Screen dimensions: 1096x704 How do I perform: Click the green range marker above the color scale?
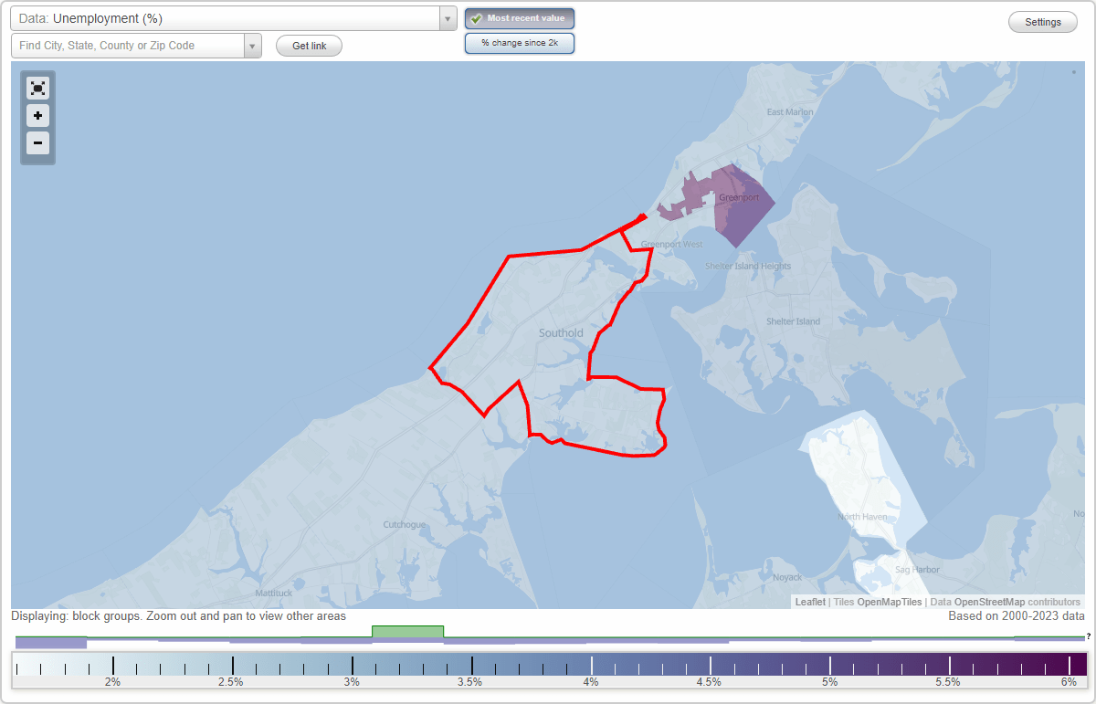point(407,631)
